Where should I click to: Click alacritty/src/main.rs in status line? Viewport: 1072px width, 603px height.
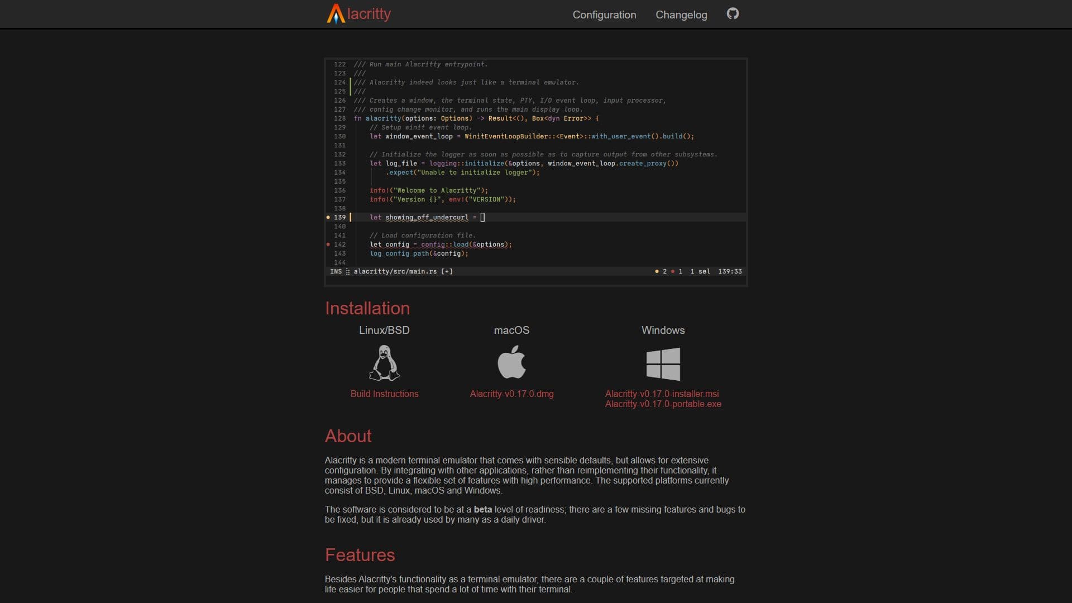(395, 271)
